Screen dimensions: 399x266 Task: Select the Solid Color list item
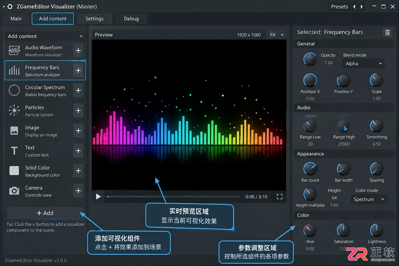[45, 171]
